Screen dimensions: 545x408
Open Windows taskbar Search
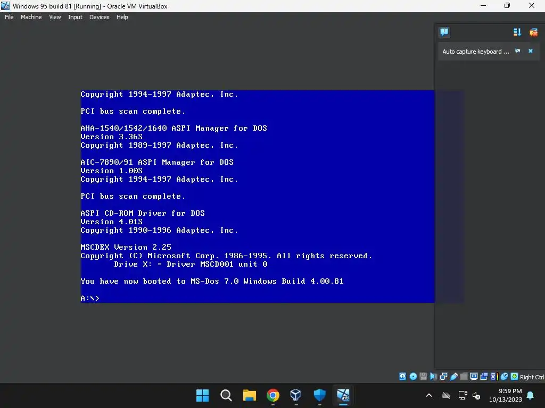[226, 395]
